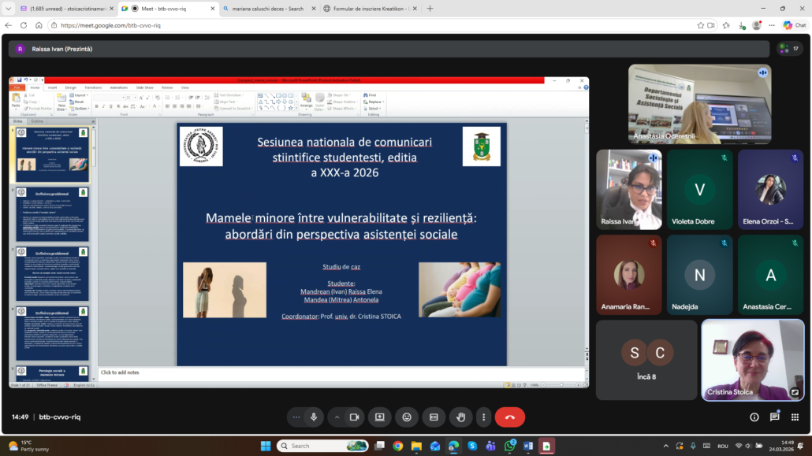Show the 17 participants list
The height and width of the screenshot is (456, 812).
(790, 49)
